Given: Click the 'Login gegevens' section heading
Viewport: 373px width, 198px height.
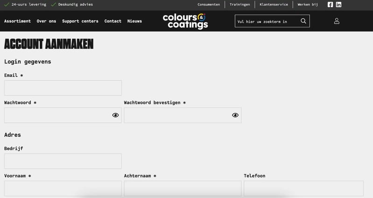Looking at the screenshot, I should (x=28, y=62).
